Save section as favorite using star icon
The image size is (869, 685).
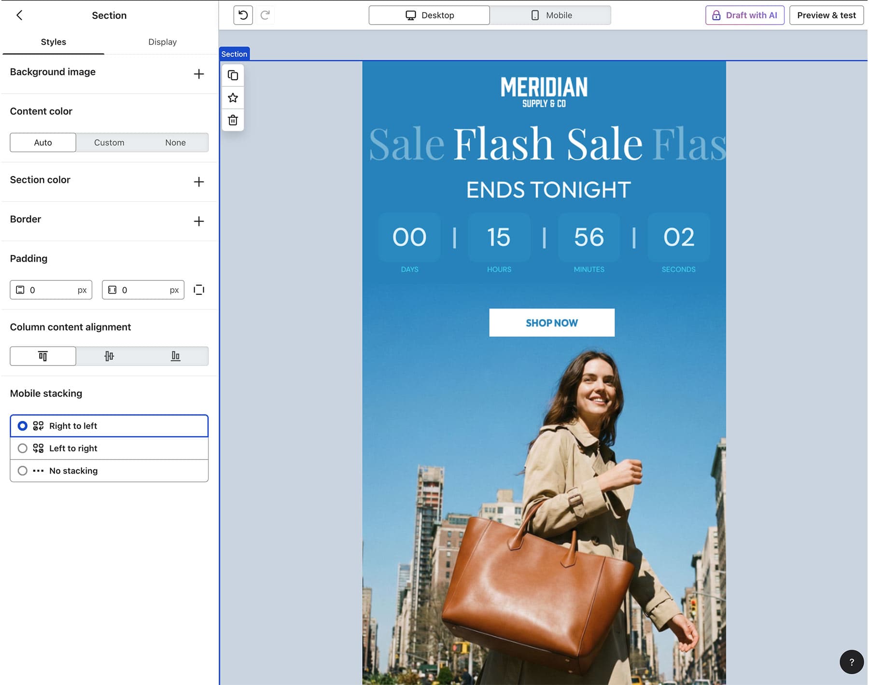(x=233, y=97)
